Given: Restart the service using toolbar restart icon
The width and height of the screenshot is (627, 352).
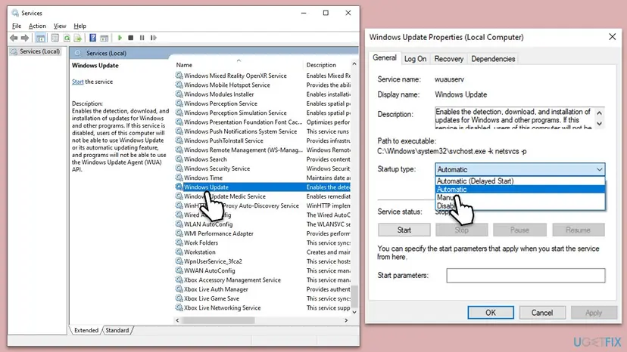Looking at the screenshot, I should pos(154,38).
